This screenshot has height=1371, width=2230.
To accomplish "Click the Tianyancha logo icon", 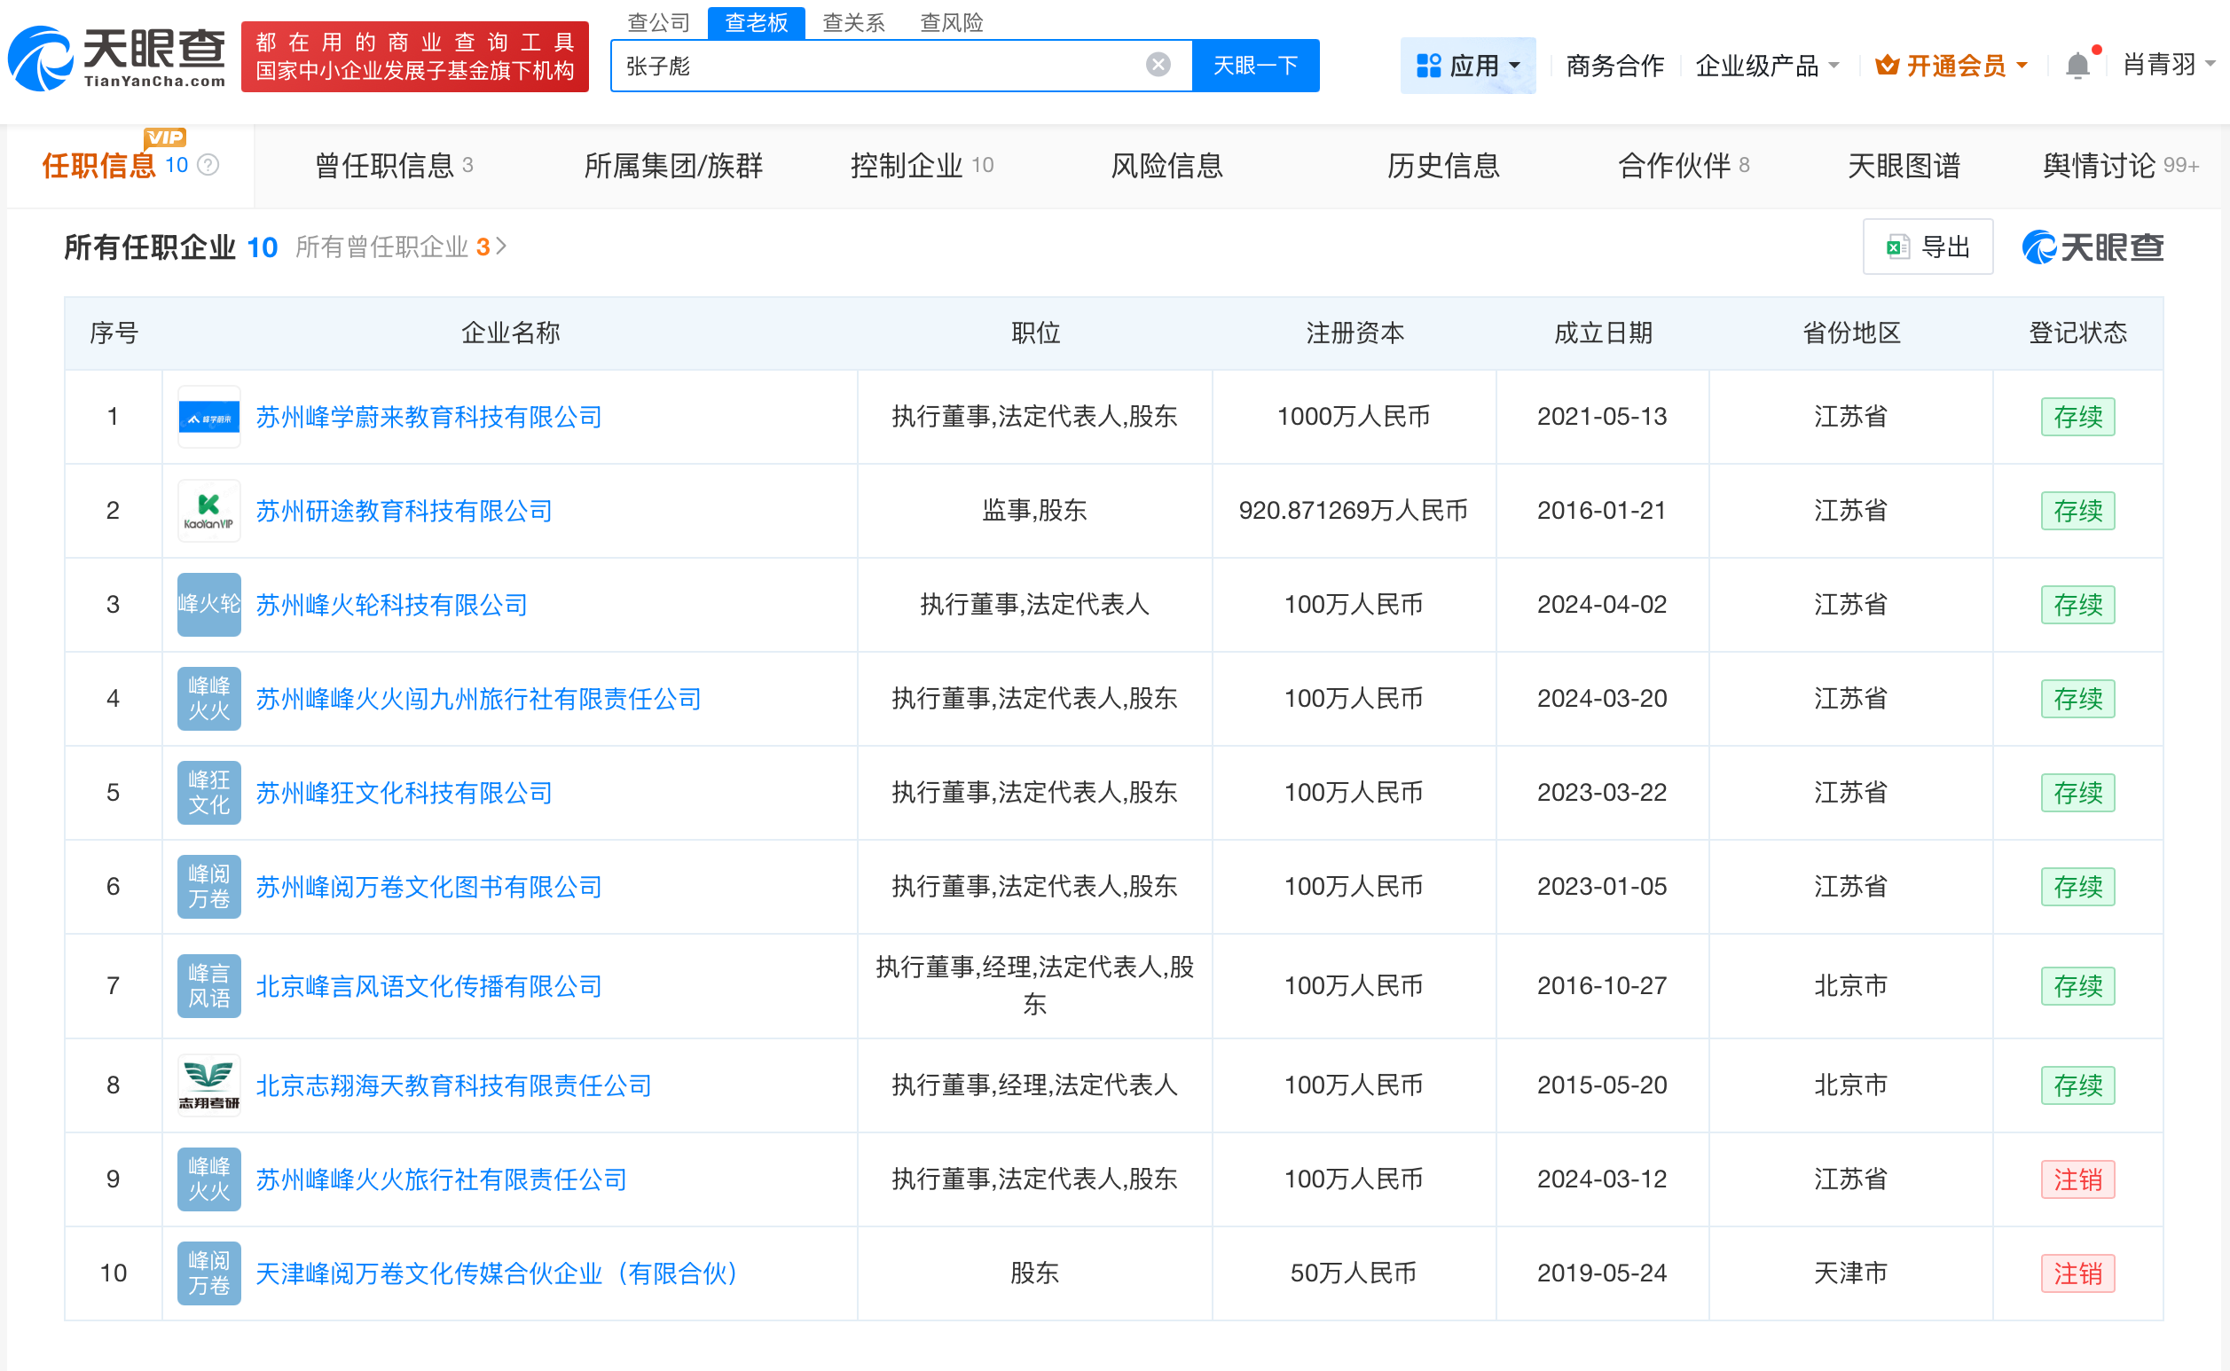I will coord(43,56).
